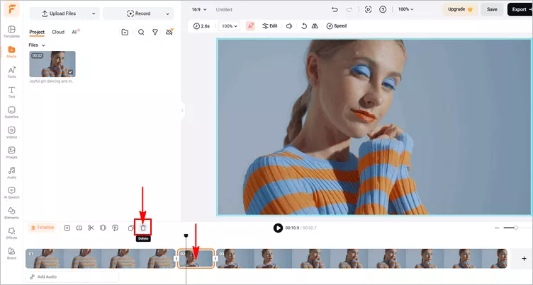Click the Export button
This screenshot has height=285, width=533.
point(520,9)
